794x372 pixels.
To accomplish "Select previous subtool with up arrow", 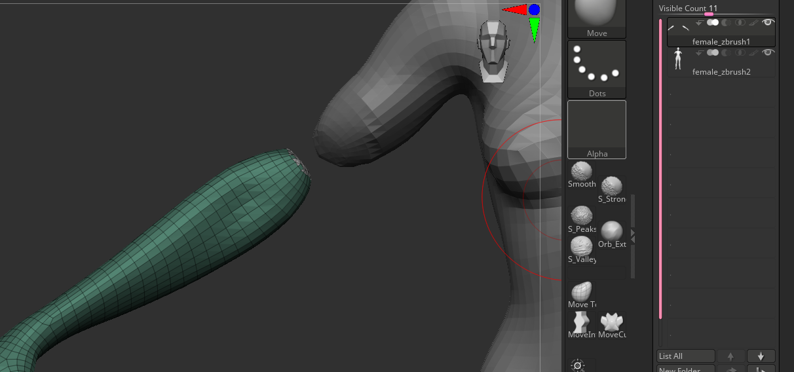I will pyautogui.click(x=730, y=356).
